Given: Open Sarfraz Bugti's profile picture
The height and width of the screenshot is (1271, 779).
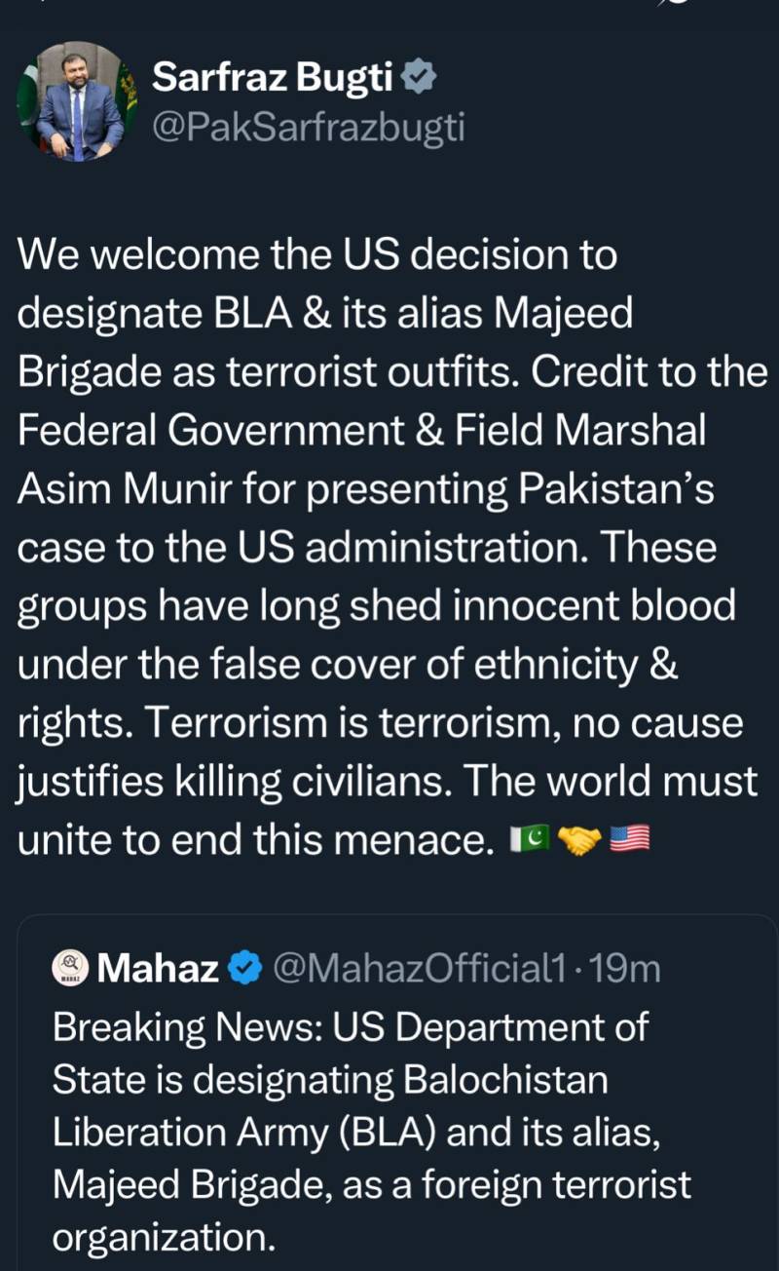Looking at the screenshot, I should click(x=77, y=100).
